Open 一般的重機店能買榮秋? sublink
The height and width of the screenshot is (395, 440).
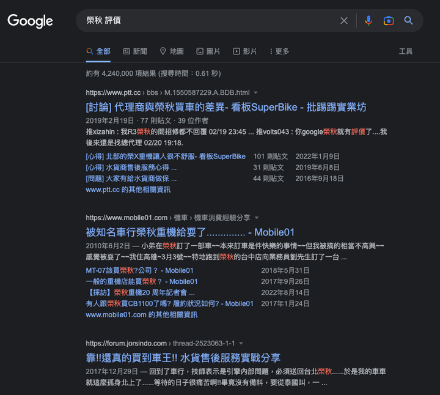[142, 282]
